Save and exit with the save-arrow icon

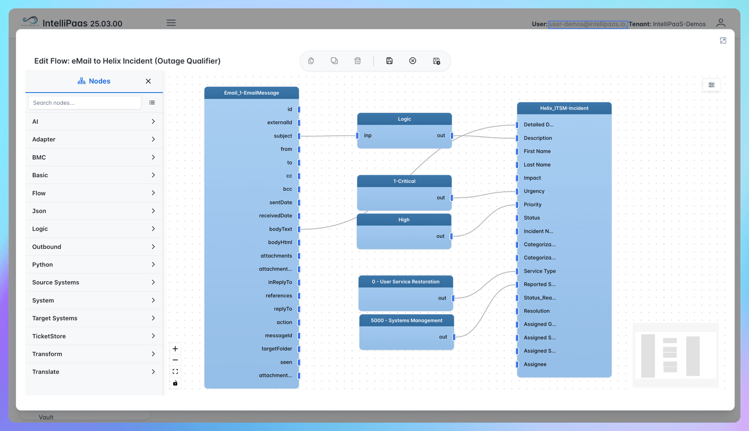[x=436, y=60]
